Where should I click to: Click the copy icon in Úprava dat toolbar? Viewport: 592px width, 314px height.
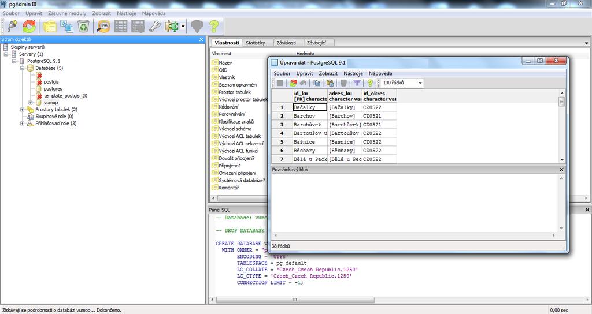[317, 83]
